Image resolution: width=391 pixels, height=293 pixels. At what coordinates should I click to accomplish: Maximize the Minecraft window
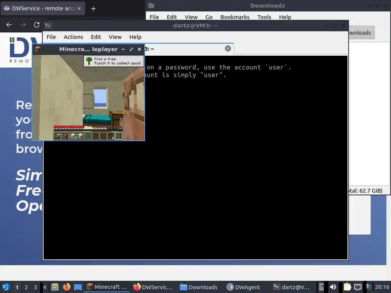click(131, 49)
